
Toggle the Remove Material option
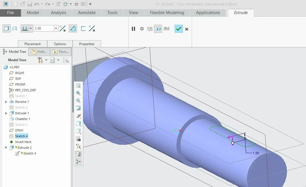pos(73,29)
